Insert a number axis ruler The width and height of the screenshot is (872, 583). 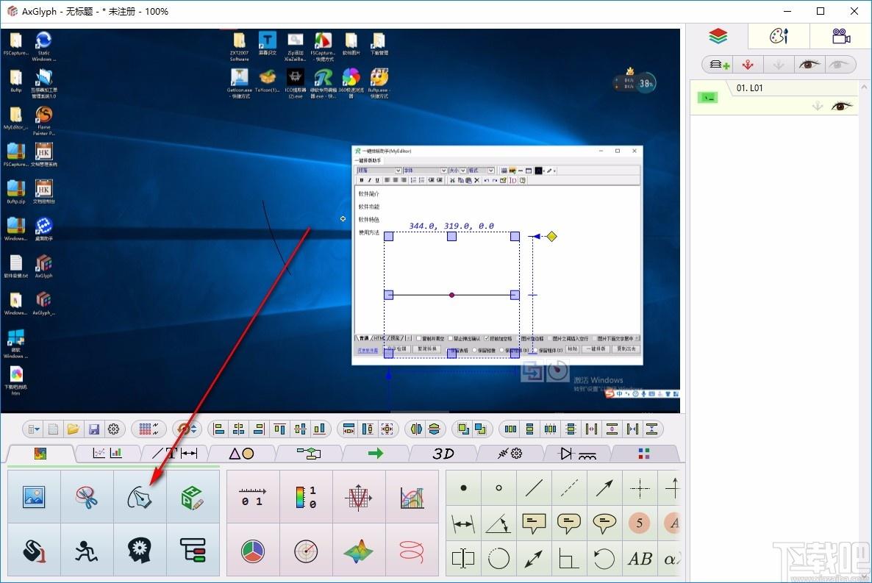coord(252,497)
